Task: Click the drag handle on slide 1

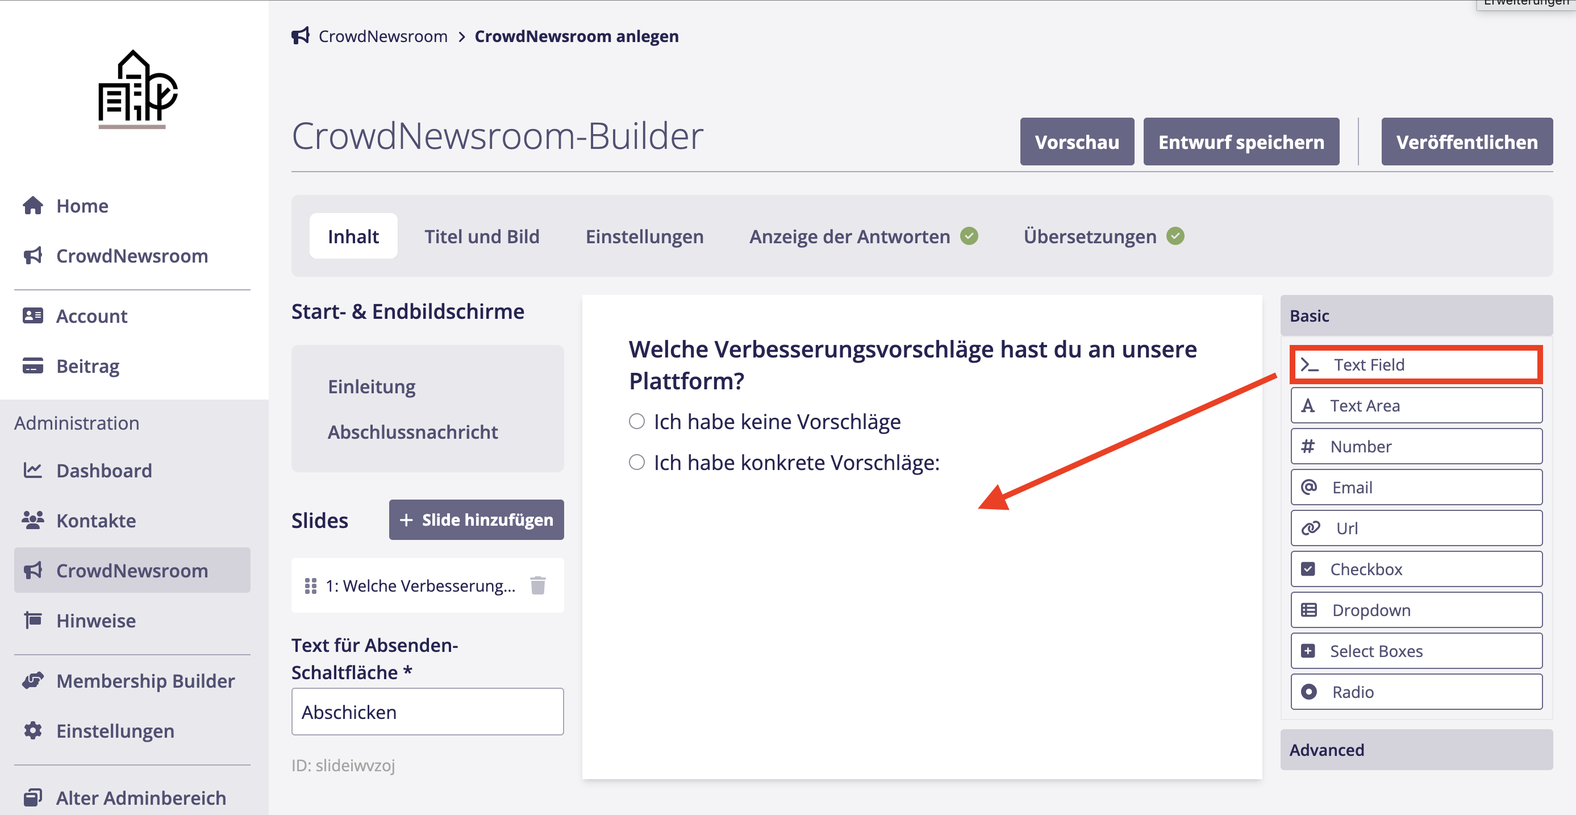Action: coord(310,585)
